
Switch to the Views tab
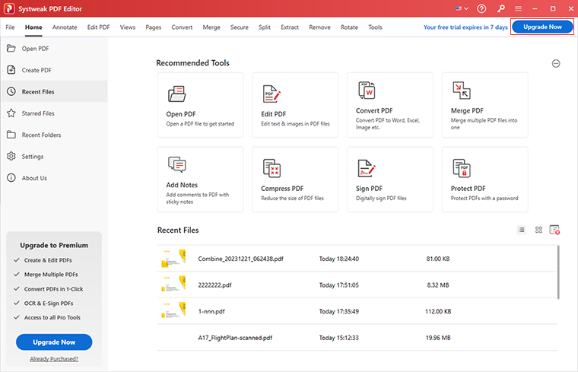pyautogui.click(x=128, y=27)
